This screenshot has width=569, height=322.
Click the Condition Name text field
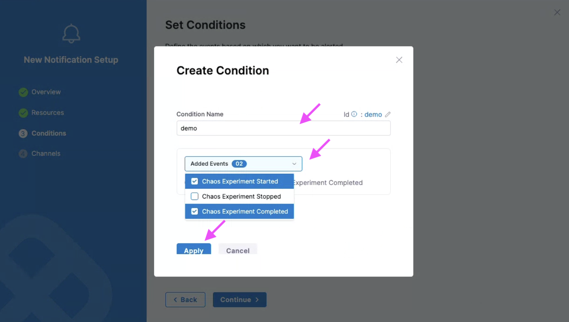click(x=283, y=128)
